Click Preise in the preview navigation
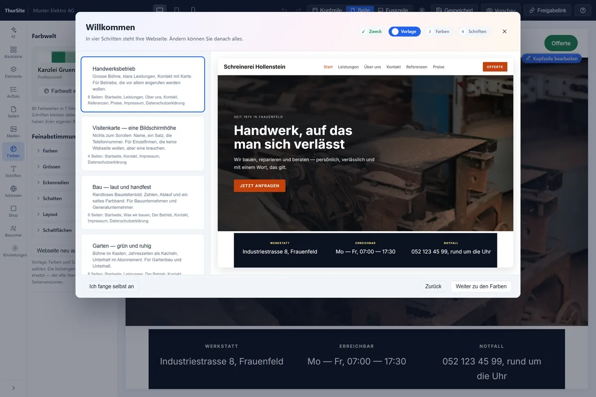596x397 pixels. 439,66
